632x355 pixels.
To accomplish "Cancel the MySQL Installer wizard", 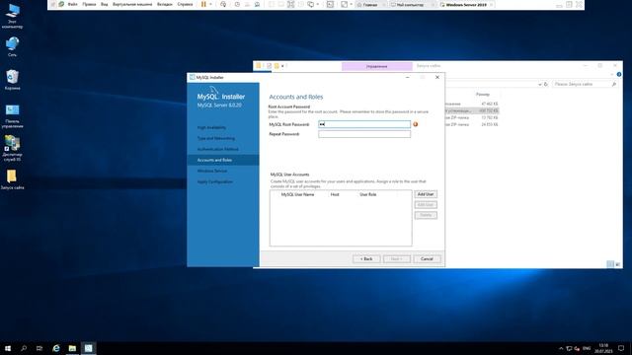I will [427, 259].
